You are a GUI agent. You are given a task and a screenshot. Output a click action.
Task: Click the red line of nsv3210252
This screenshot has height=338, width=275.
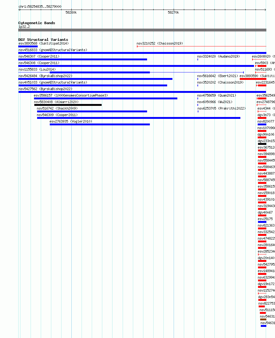pos(202,46)
